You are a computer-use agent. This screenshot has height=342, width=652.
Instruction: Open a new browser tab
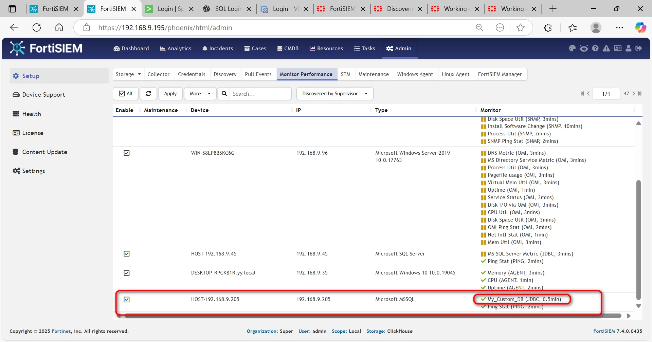coord(553,9)
